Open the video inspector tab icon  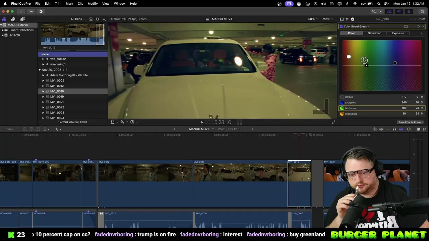click(x=342, y=19)
